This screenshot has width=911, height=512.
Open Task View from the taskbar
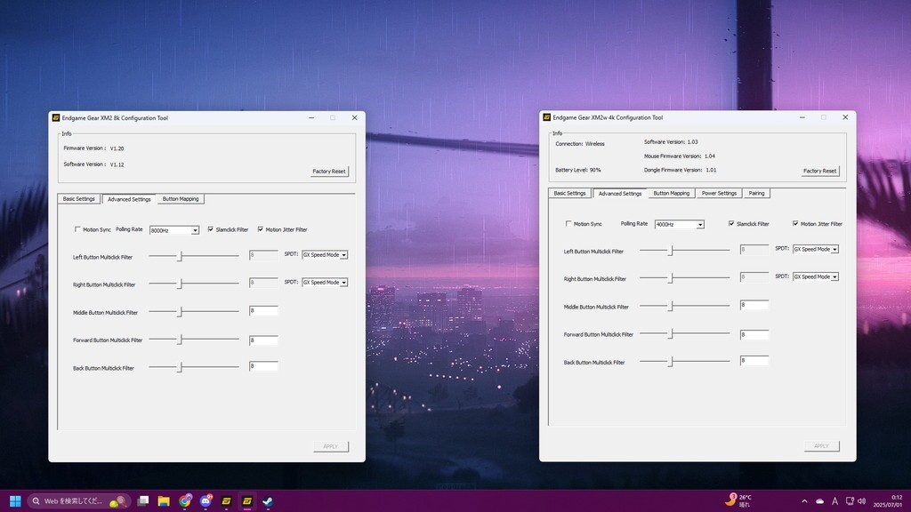point(143,500)
